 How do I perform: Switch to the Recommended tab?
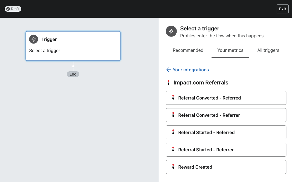click(x=188, y=50)
